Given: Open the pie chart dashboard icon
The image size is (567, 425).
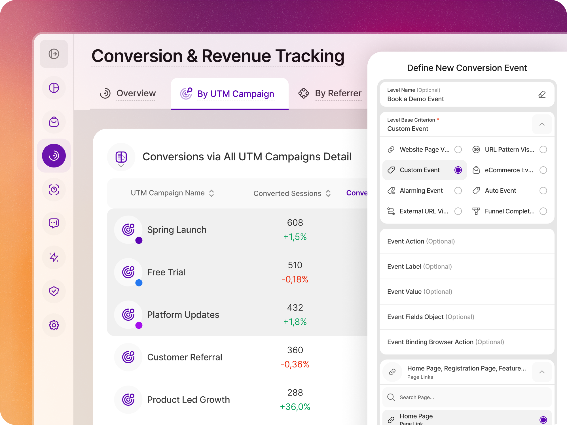Looking at the screenshot, I should [54, 88].
